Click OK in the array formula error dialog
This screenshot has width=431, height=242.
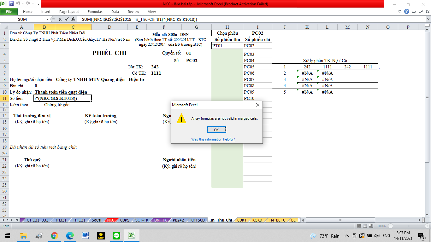[216, 130]
